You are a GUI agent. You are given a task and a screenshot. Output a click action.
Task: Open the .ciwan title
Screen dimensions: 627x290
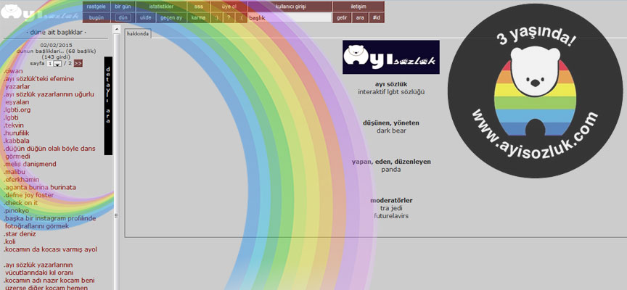click(13, 71)
